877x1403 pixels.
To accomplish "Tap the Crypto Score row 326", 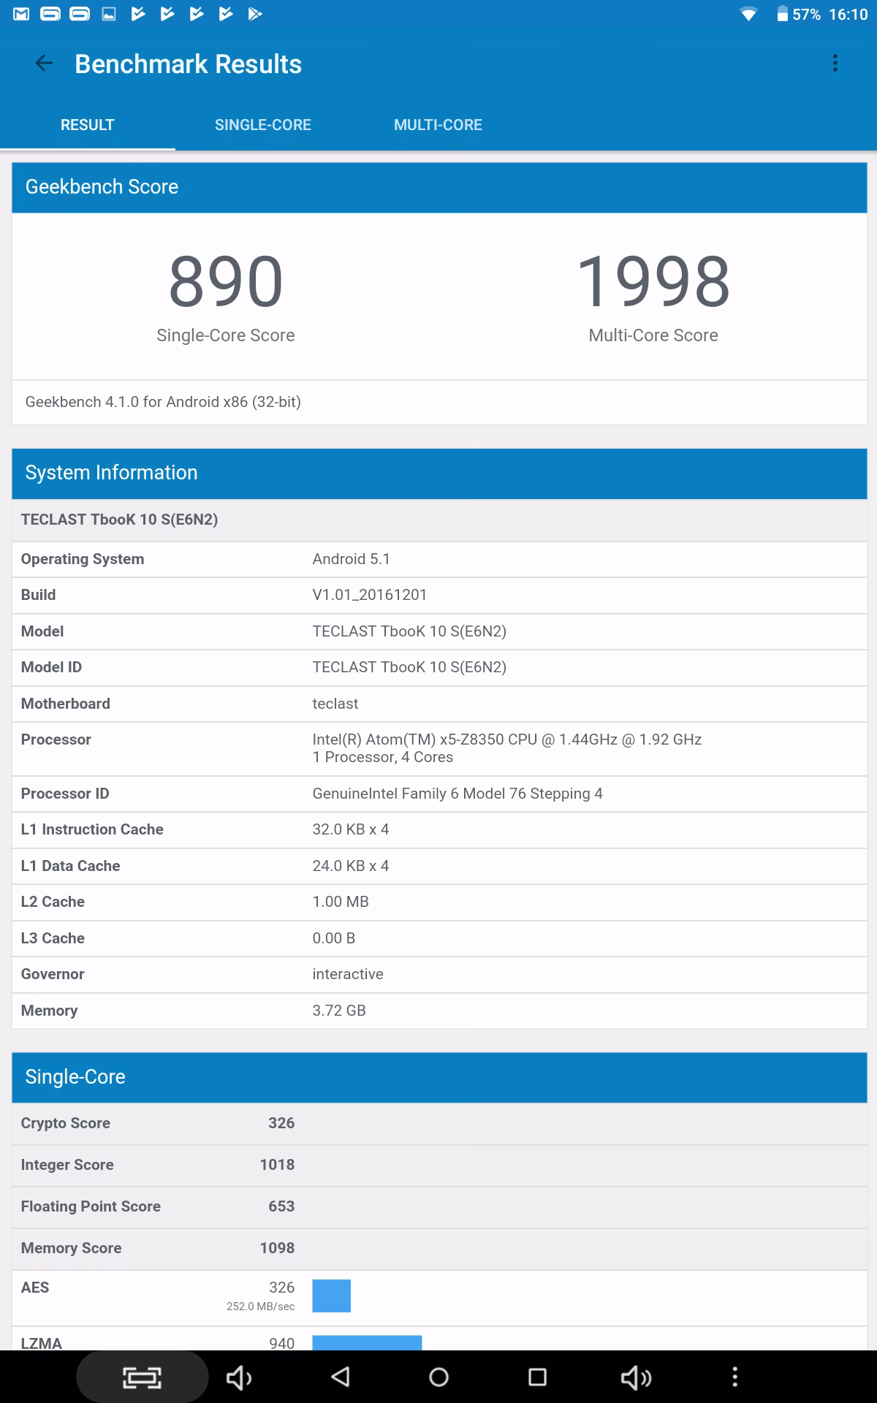I will point(439,1124).
